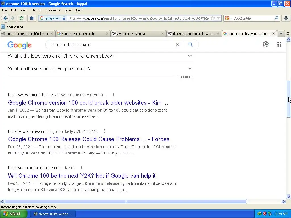The height and width of the screenshot is (218, 291).
Task: Open the androidpolice.com result options menu
Action: click(81, 167)
